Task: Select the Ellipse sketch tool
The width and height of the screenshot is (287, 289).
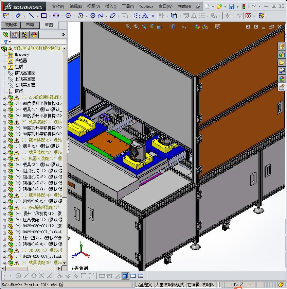Action: tap(112, 16)
